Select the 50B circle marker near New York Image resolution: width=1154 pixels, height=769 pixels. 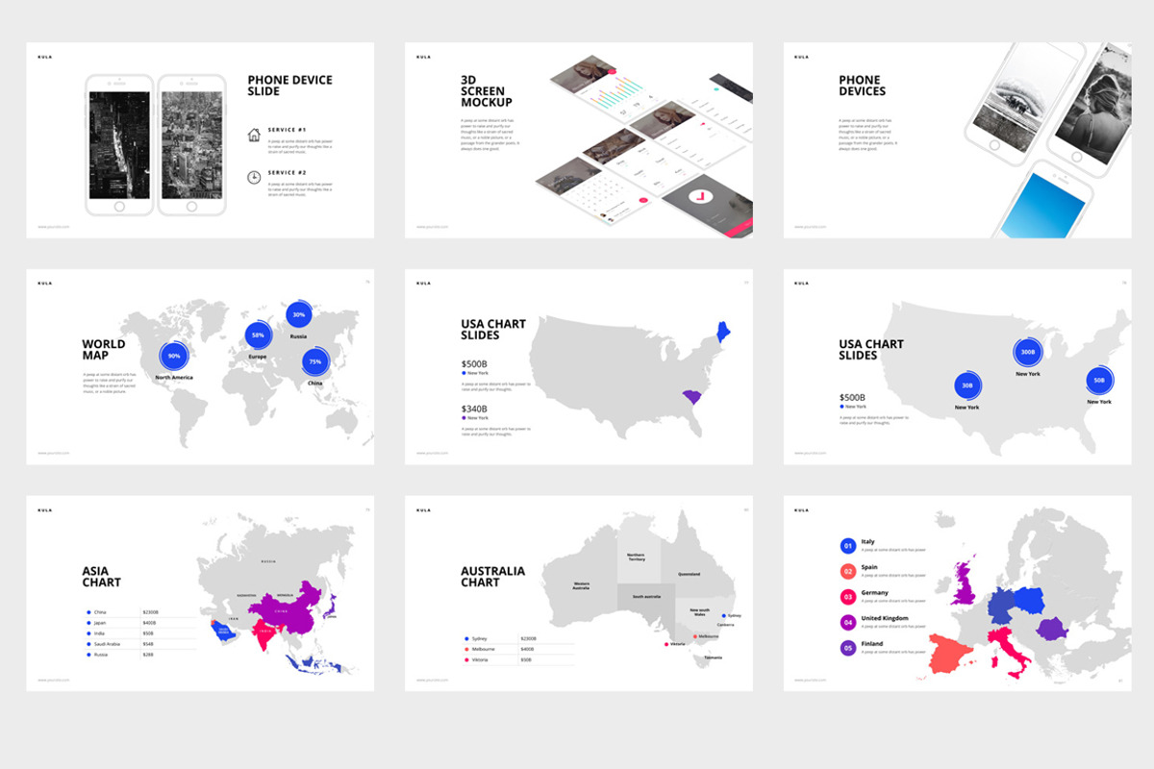click(1097, 380)
